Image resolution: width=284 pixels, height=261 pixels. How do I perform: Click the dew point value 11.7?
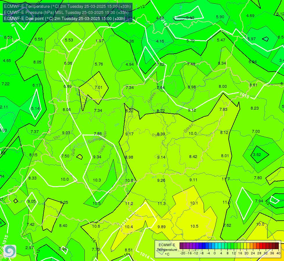(x=226, y=179)
